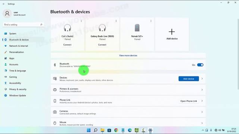239x134 pixels.
Task: Click the Phone Link phone icon
Action: (55, 101)
